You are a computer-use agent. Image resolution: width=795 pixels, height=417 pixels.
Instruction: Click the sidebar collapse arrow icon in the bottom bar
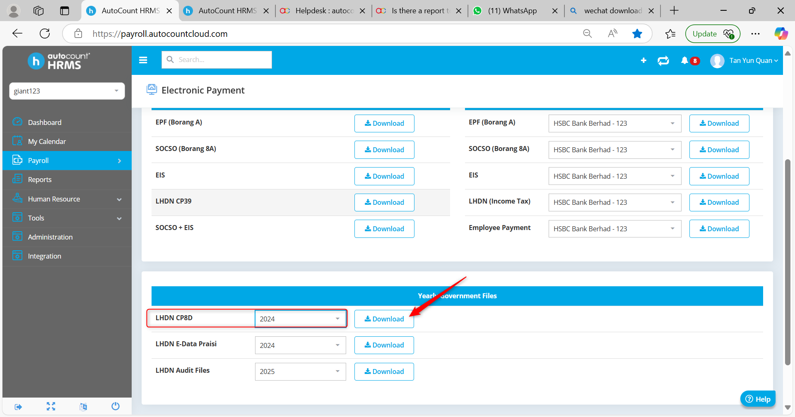click(x=18, y=407)
